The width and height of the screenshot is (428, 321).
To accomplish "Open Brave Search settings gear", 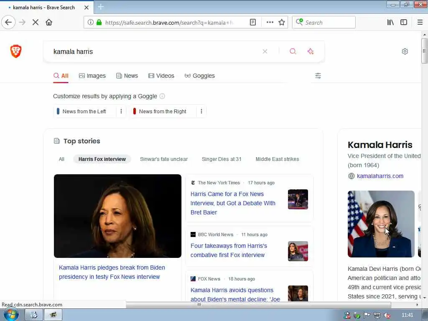I will point(405,51).
